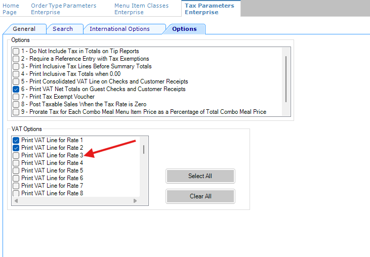This screenshot has width=370, height=257.
Task: Click the Options list vertical scrollbar
Action: point(286,78)
